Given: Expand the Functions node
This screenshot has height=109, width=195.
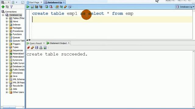Looking at the screenshot, I should [7, 34].
